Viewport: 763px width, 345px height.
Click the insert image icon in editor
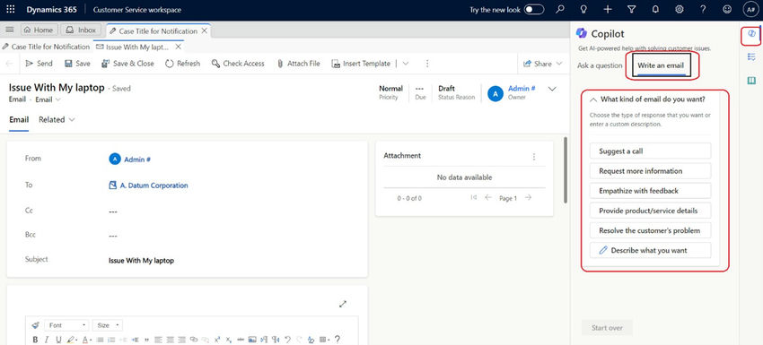coord(252,340)
